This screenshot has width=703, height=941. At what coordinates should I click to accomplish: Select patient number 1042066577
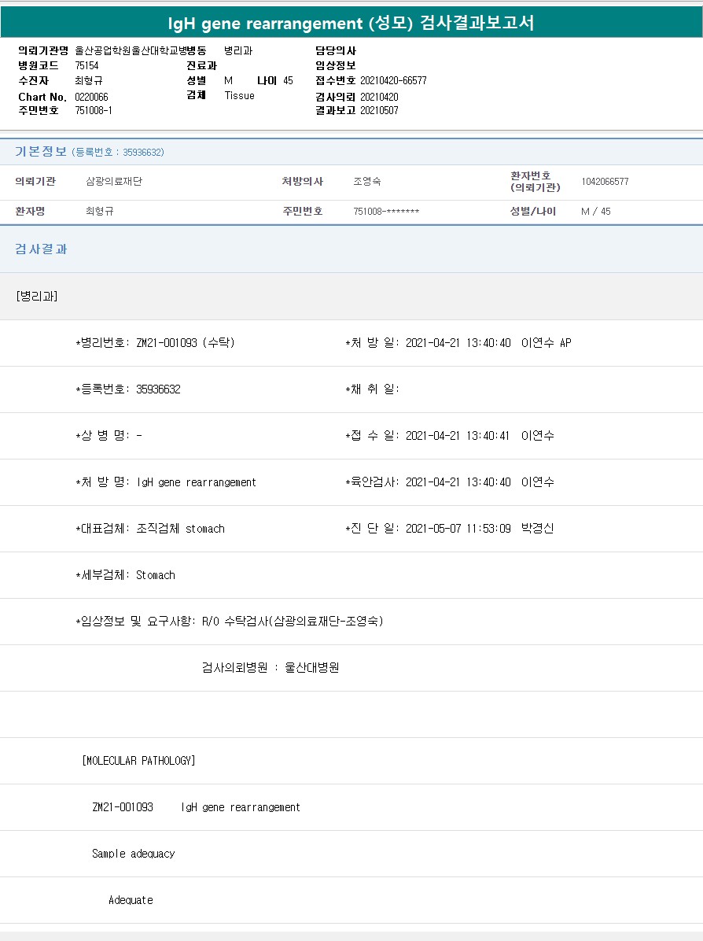[605, 182]
